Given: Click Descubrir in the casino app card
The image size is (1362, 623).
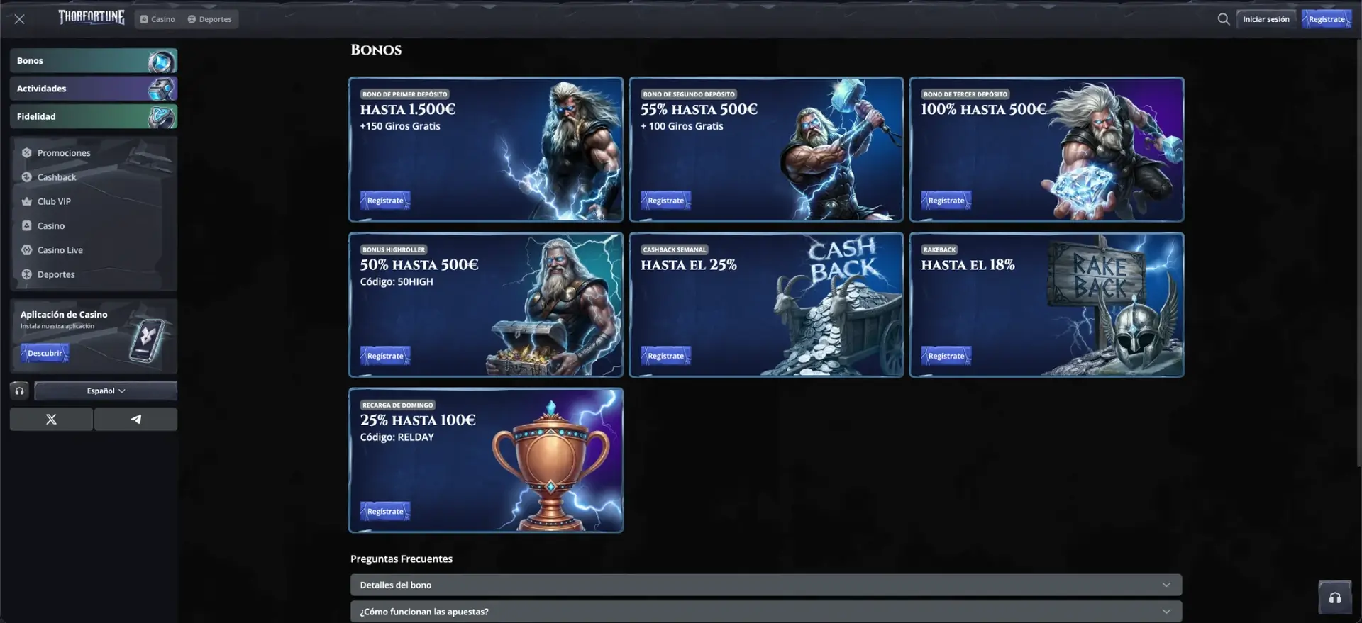Looking at the screenshot, I should point(45,353).
